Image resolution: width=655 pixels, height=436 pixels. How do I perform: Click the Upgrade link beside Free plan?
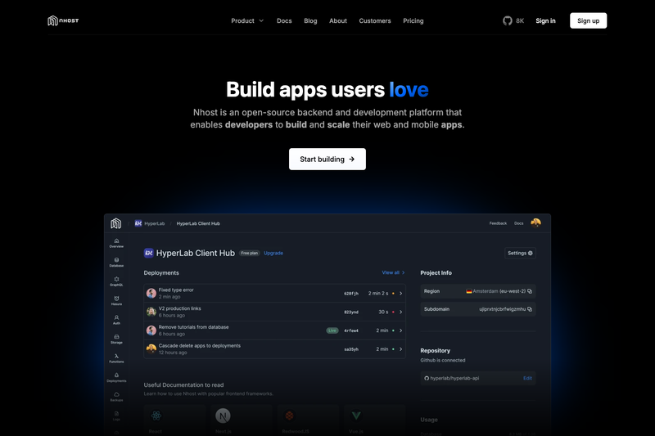pyautogui.click(x=273, y=253)
